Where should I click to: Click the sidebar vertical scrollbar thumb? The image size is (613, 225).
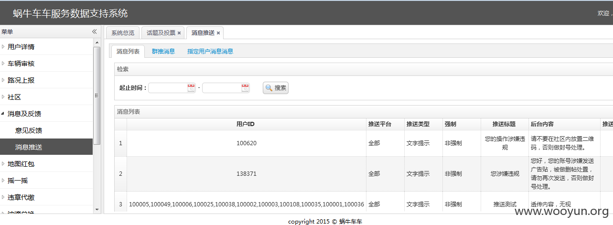pyautogui.click(x=97, y=96)
